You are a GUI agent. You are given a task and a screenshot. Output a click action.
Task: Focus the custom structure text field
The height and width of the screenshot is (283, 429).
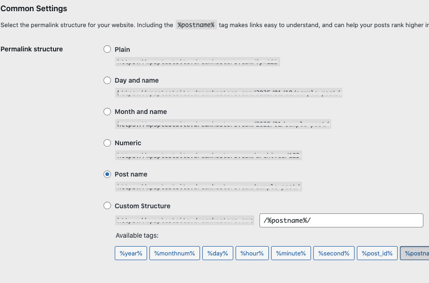(341, 220)
